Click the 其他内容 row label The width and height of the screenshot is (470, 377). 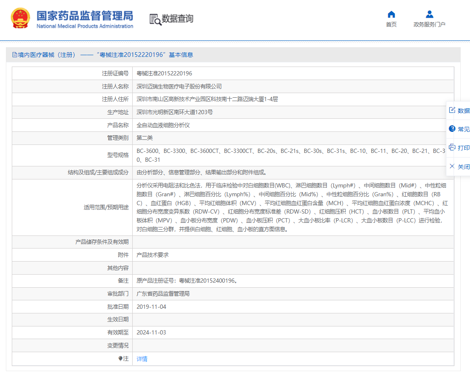pos(118,268)
